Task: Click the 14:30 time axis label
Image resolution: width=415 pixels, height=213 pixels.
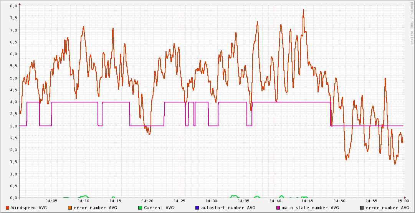Action: [x=211, y=201]
